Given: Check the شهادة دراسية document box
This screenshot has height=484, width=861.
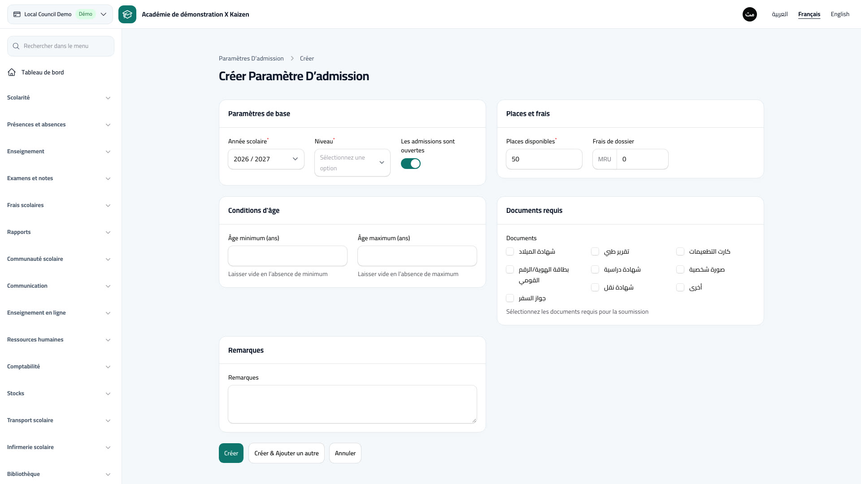Looking at the screenshot, I should pyautogui.click(x=595, y=269).
